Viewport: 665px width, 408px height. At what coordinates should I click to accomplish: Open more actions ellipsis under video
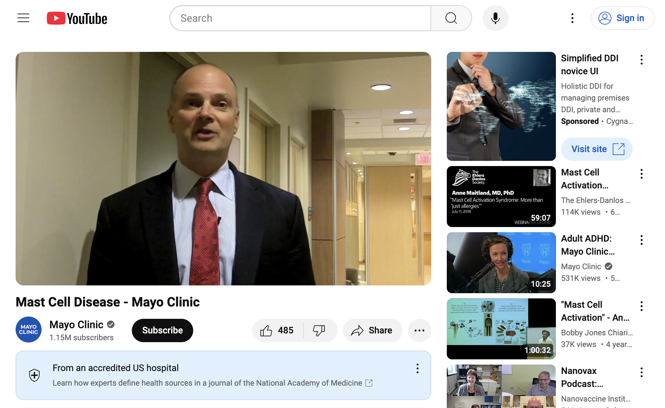[420, 330]
